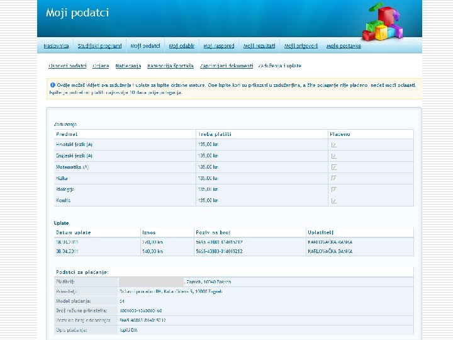Switch to Ocjene subtab
Screen dimensions: 453x340
coord(101,65)
